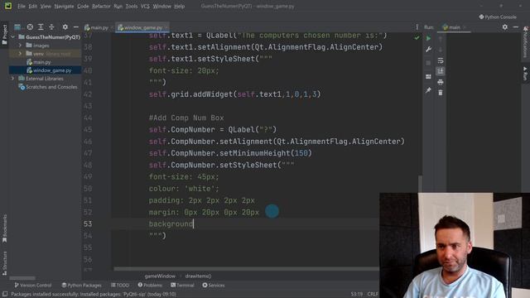Click drawItems() breadcrumb

[x=198, y=276]
